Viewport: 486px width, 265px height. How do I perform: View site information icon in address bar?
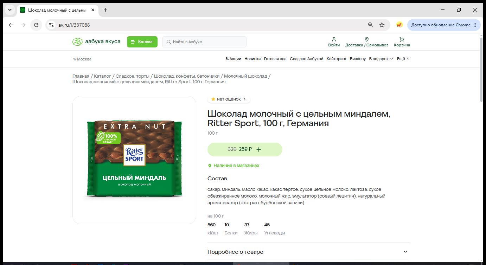[51, 25]
